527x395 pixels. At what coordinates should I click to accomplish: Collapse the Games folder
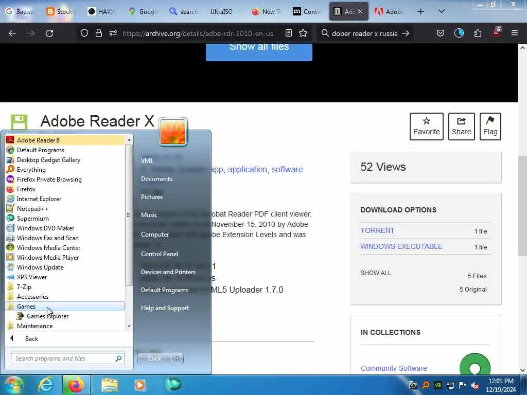pos(64,306)
